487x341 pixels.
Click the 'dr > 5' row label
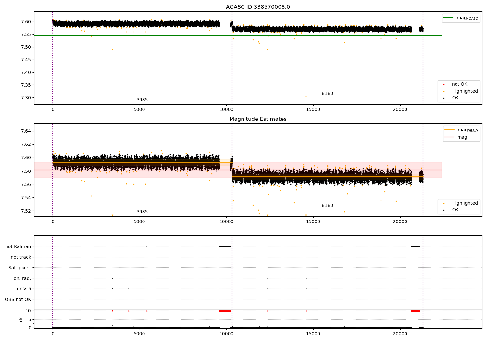click(24, 289)
